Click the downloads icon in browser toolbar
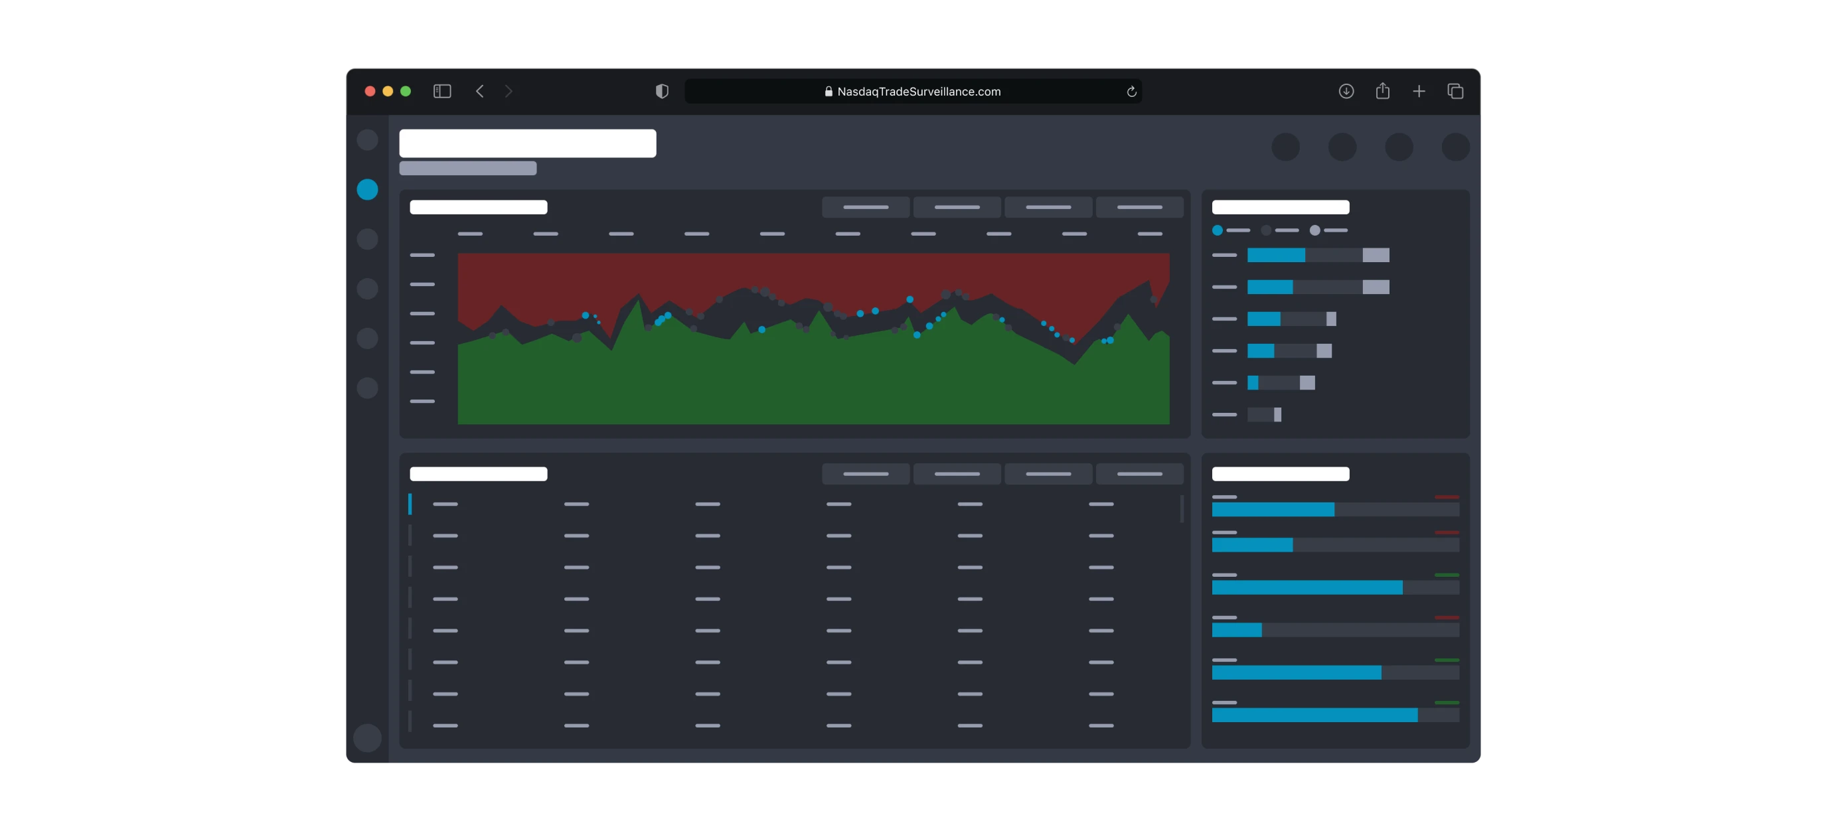1827x831 pixels. pyautogui.click(x=1346, y=91)
